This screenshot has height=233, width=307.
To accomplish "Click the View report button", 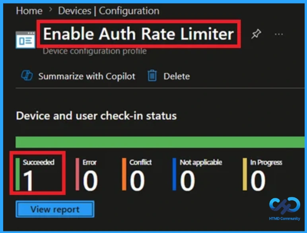I will tap(55, 209).
